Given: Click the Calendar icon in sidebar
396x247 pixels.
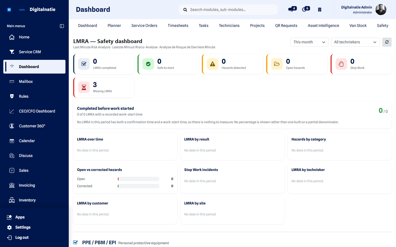Looking at the screenshot, I should (12, 141).
